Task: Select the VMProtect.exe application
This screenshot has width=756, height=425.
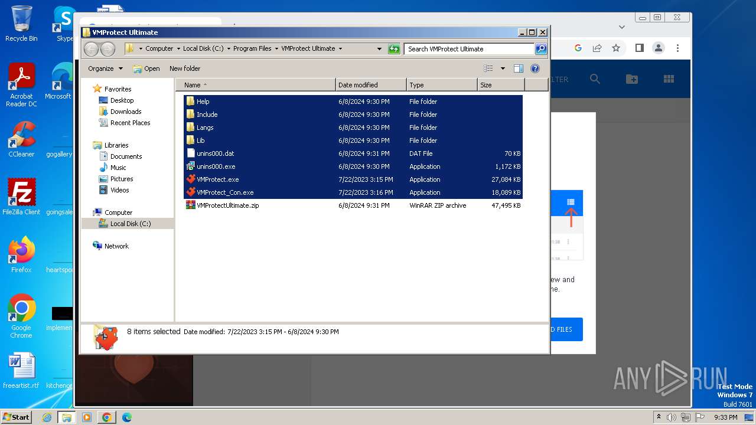Action: pyautogui.click(x=353, y=179)
